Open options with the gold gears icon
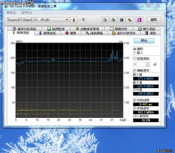 130,20
